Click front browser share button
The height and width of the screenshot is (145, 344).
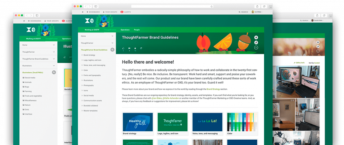point(258,6)
